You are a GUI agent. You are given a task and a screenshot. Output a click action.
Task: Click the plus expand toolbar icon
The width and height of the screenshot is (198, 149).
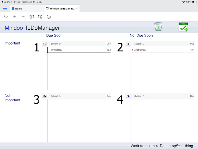coord(15,17)
